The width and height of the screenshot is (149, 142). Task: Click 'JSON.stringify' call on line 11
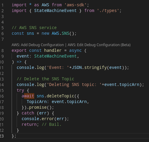(x=89, y=68)
